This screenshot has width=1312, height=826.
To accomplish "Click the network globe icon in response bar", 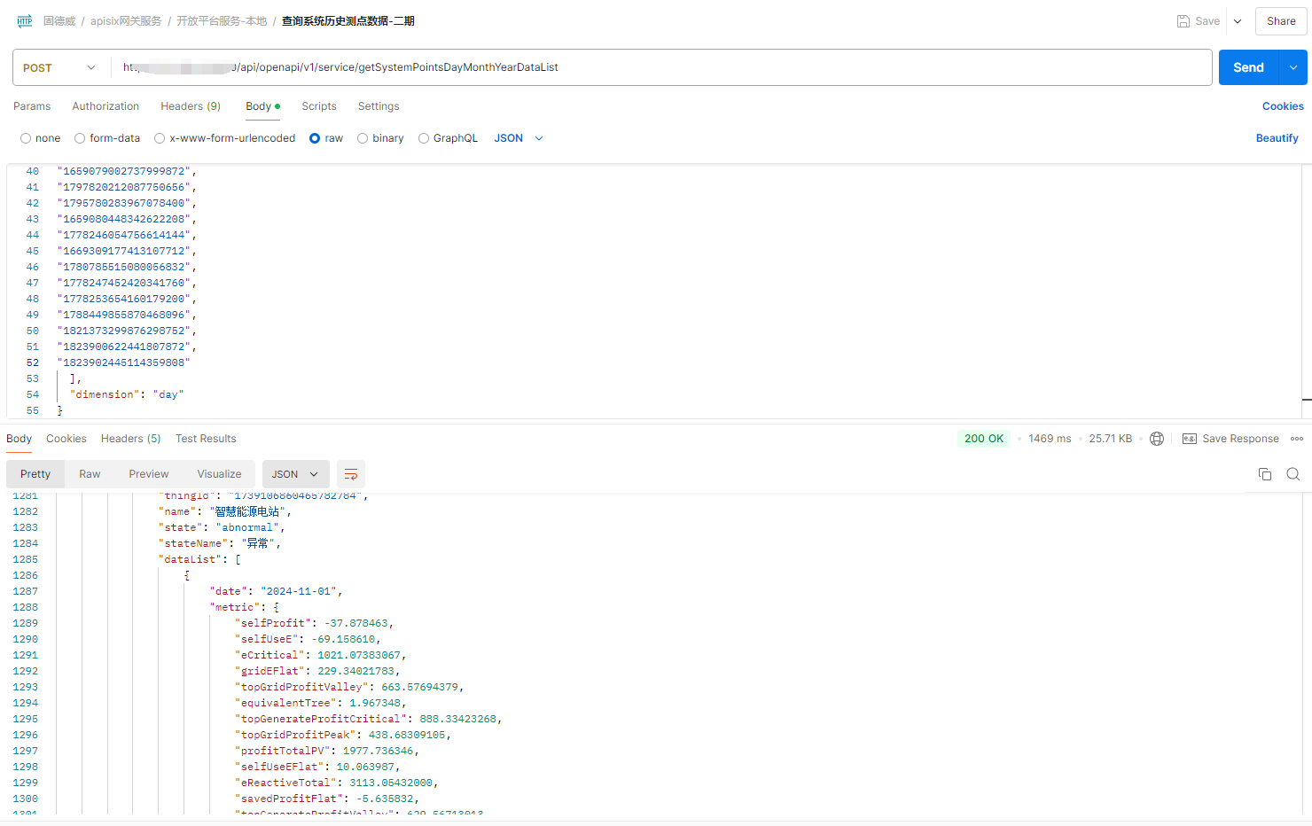I will tap(1157, 439).
